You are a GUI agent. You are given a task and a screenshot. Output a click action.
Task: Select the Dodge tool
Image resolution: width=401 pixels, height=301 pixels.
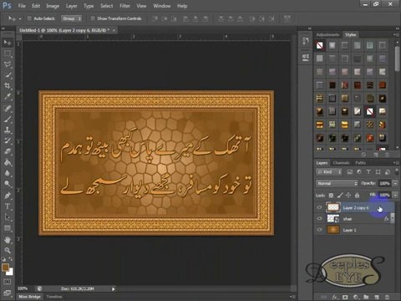pos(8,184)
